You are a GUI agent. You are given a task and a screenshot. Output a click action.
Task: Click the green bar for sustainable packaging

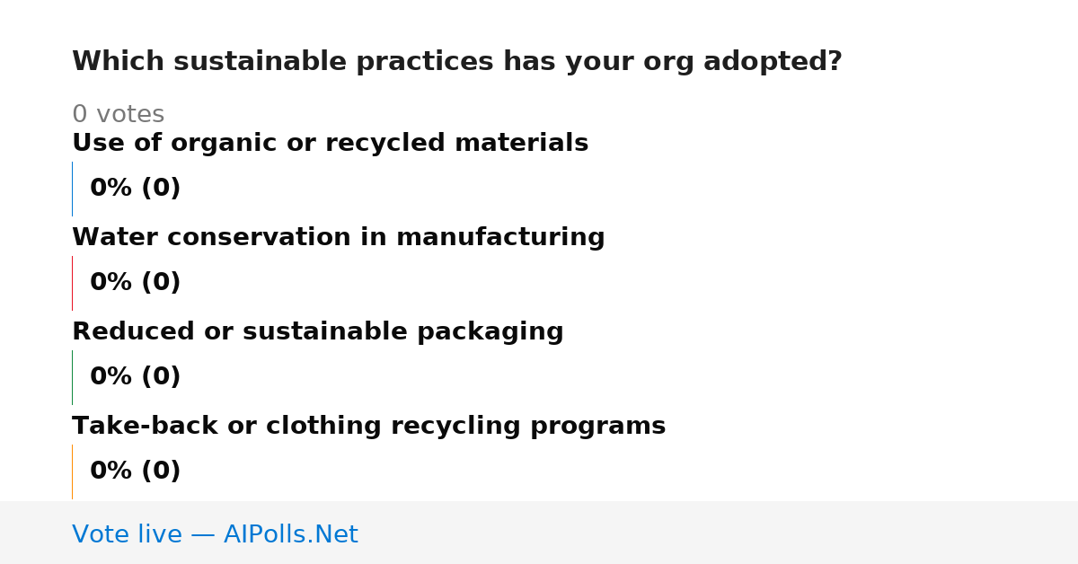(72, 377)
